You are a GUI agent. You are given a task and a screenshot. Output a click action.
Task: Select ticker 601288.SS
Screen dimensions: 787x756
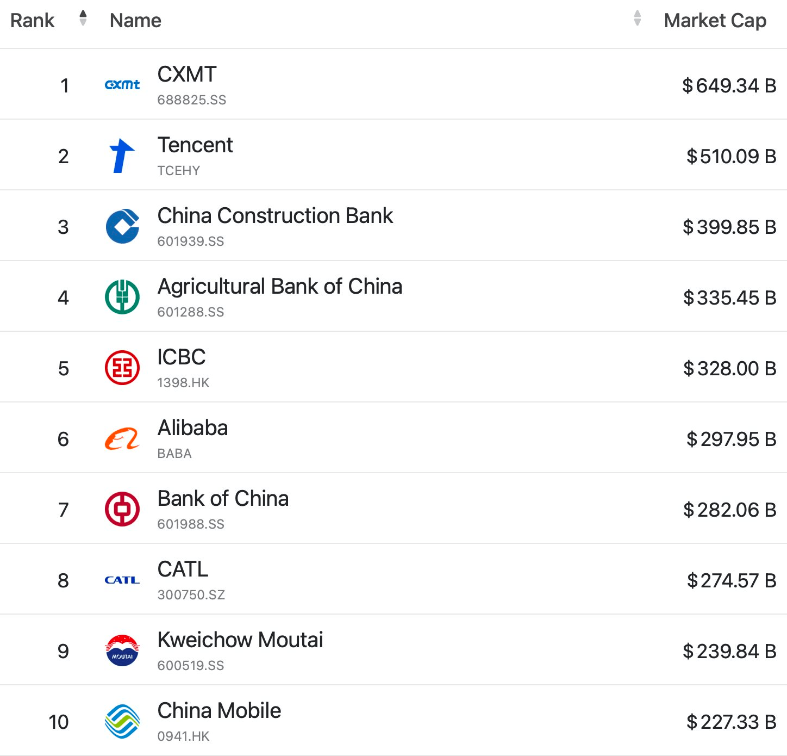pyautogui.click(x=191, y=312)
